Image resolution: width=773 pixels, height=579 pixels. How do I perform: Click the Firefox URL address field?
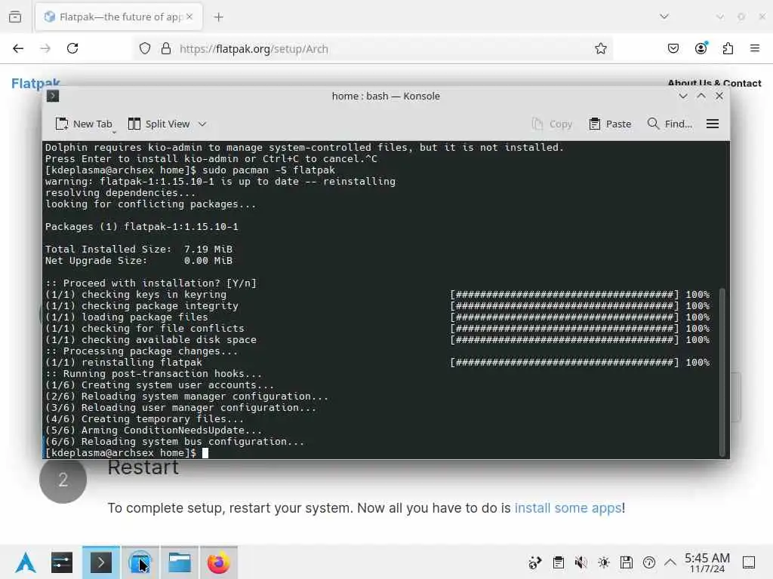click(x=373, y=49)
